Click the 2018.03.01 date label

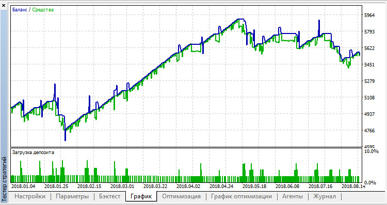[x=122, y=186]
